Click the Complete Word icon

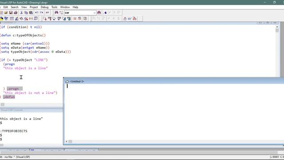[47, 12]
